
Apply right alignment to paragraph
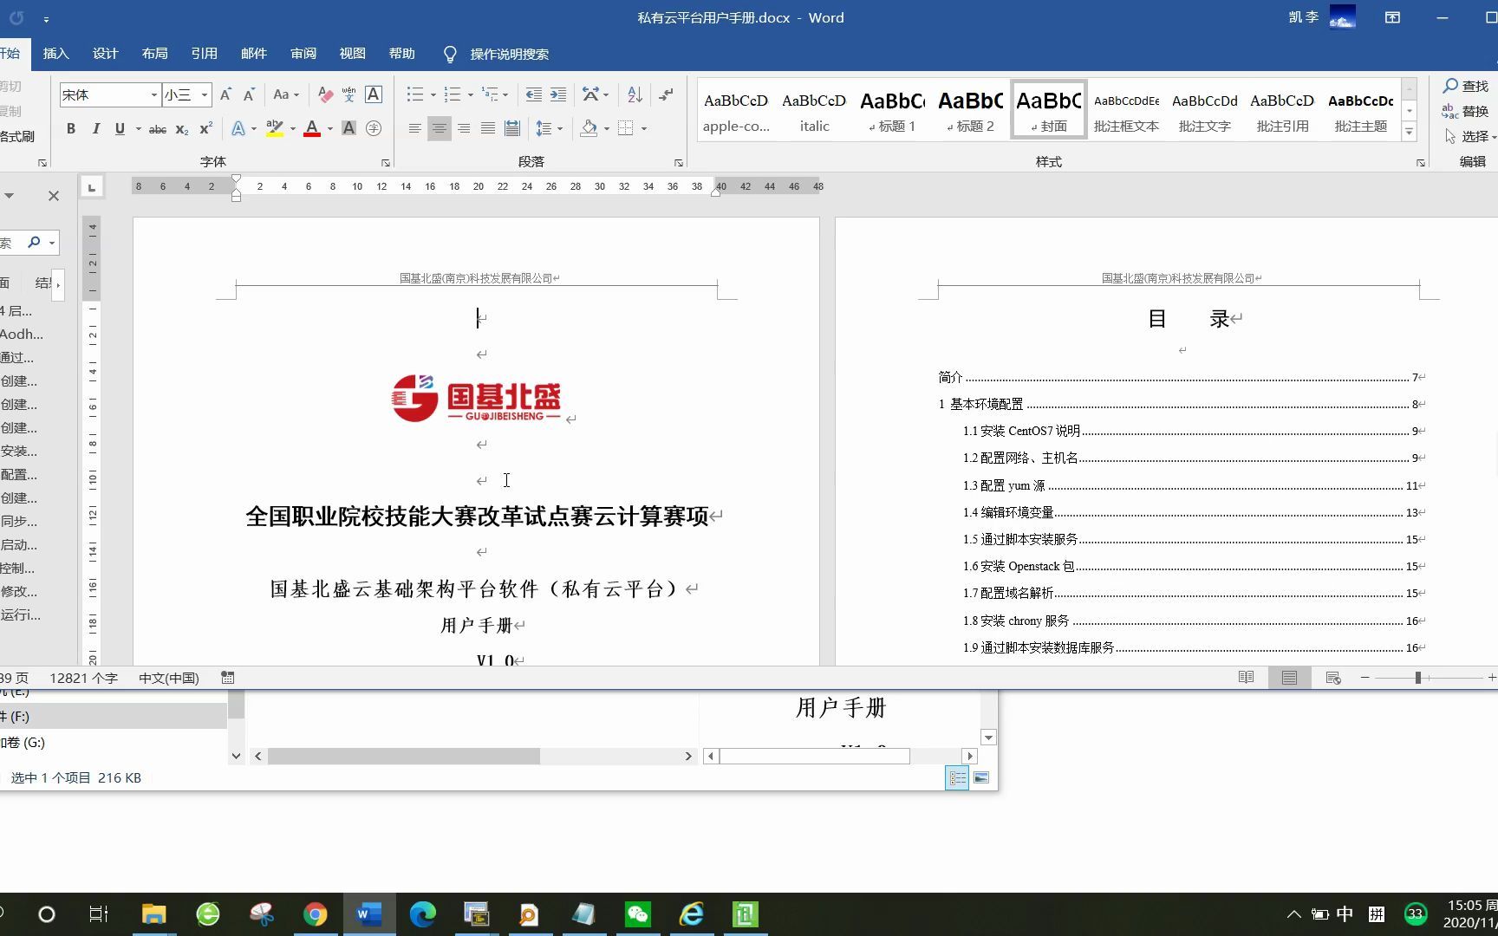tap(464, 128)
